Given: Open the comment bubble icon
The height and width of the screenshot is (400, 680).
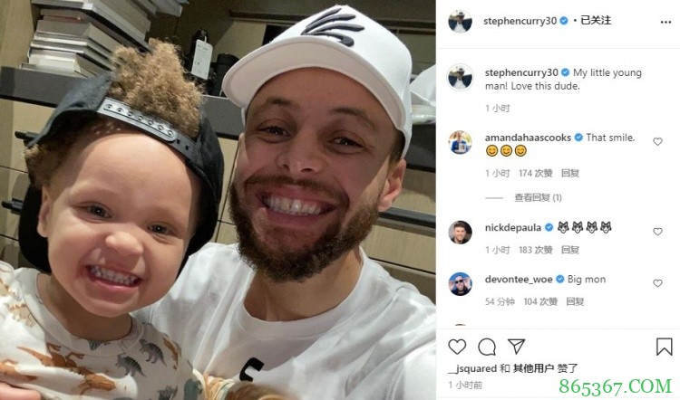Looking at the screenshot, I should pyautogui.click(x=487, y=347).
